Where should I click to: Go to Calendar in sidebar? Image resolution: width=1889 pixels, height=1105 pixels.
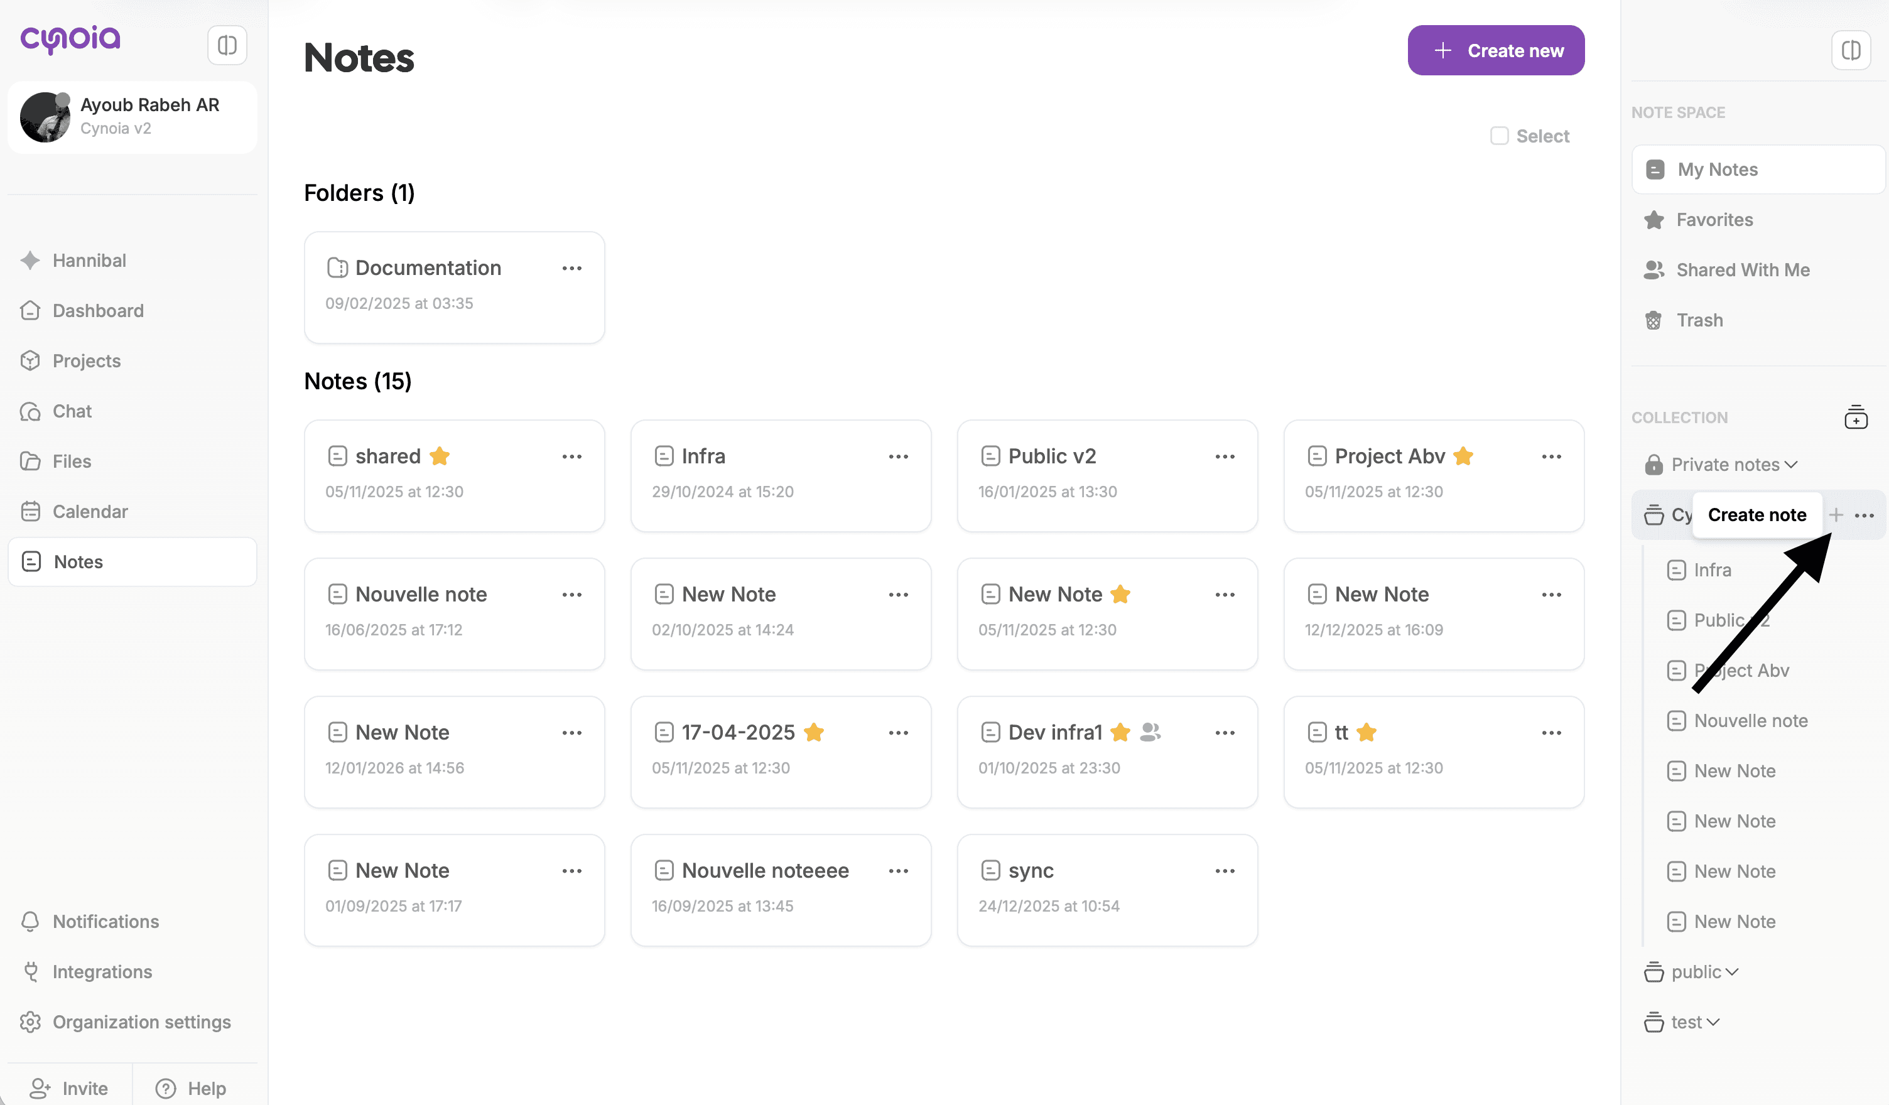[x=90, y=511]
